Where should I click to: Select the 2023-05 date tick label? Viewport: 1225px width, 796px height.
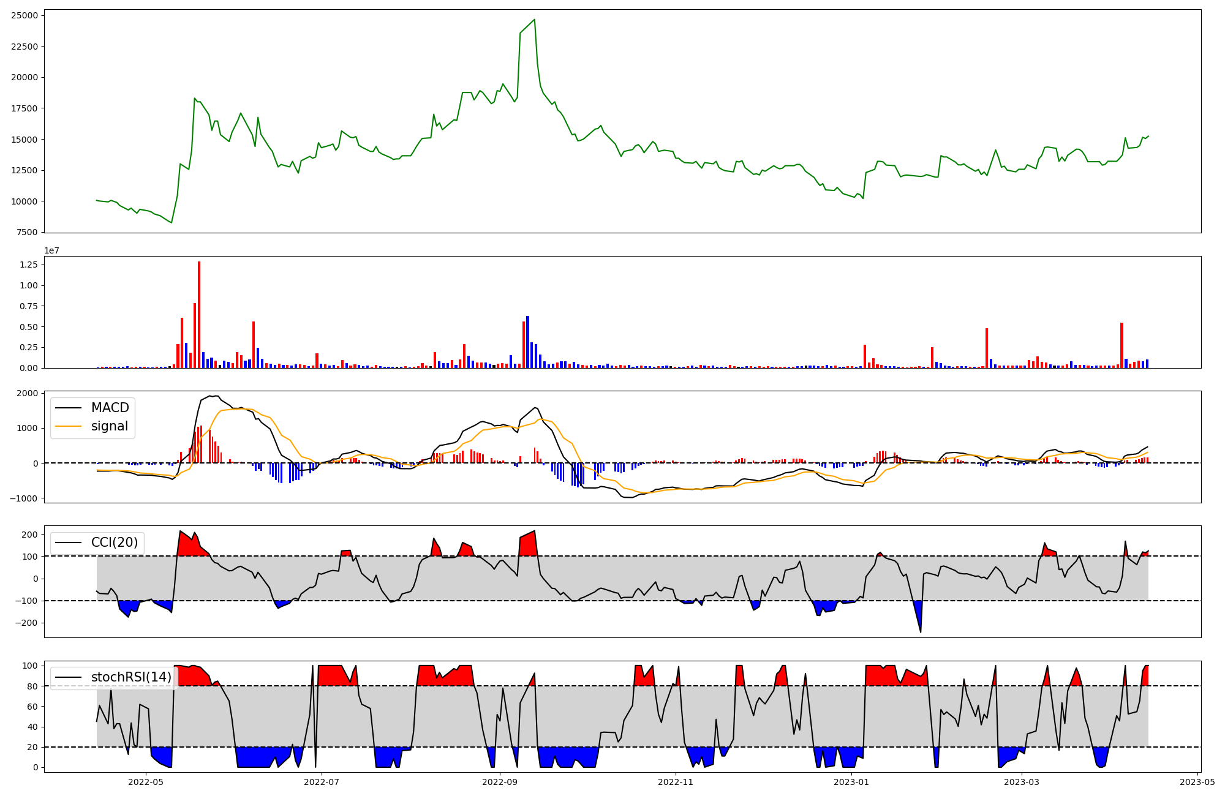(1197, 782)
